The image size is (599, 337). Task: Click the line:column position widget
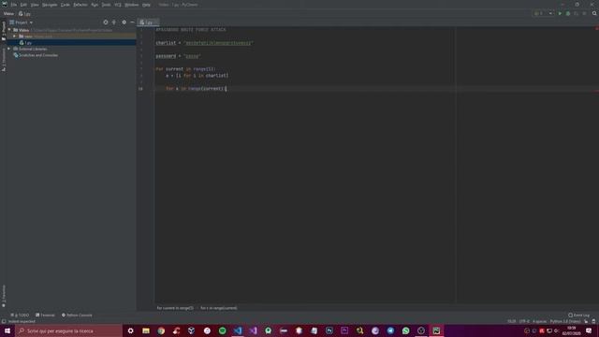click(512, 321)
